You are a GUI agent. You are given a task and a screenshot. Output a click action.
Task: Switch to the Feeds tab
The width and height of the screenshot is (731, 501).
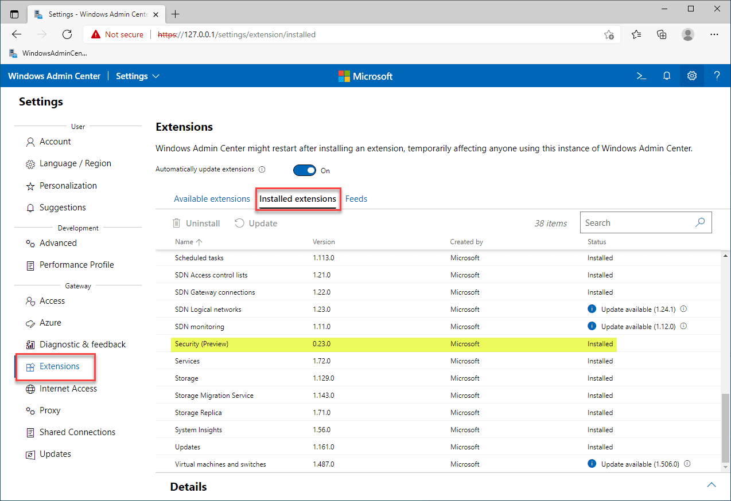click(356, 199)
